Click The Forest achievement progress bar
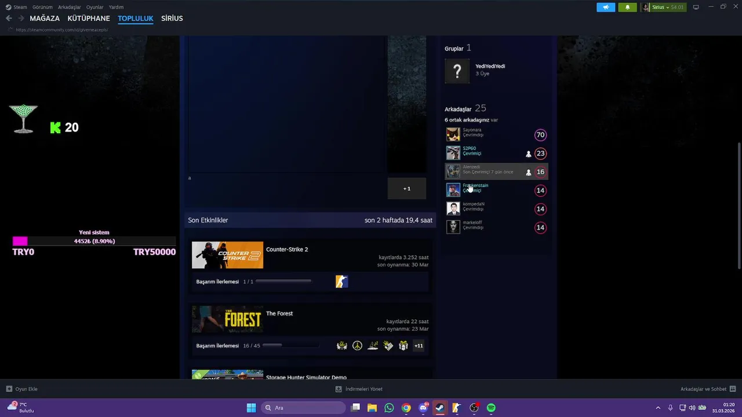This screenshot has width=742, height=417. click(x=290, y=346)
